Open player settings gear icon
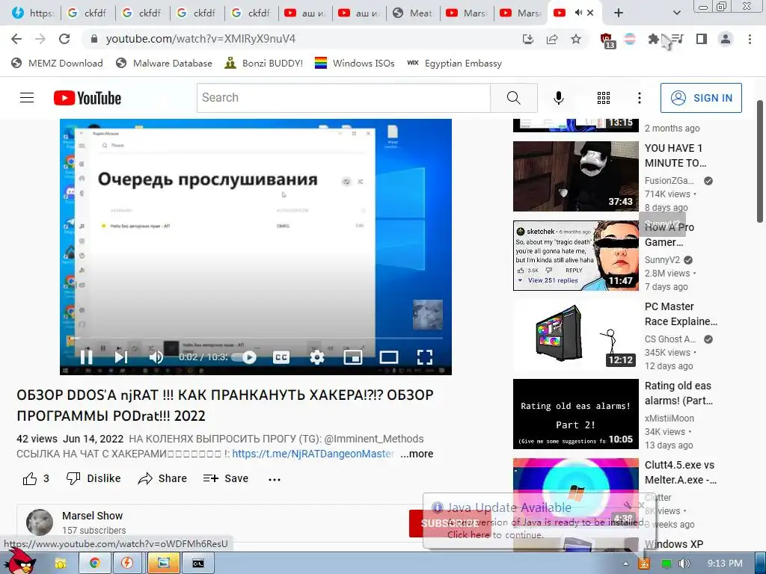Screen dimensions: 766x574 coord(316,357)
